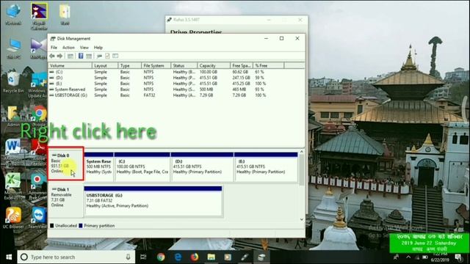Switch to Disk Management taskbar icon
This screenshot has width=470, height=264.
coord(261,257)
